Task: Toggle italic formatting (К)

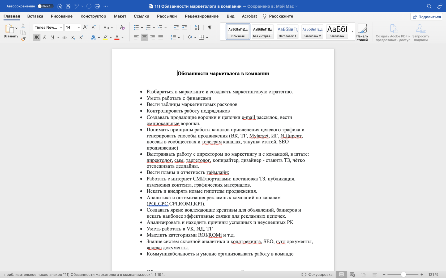Action: coord(45,37)
